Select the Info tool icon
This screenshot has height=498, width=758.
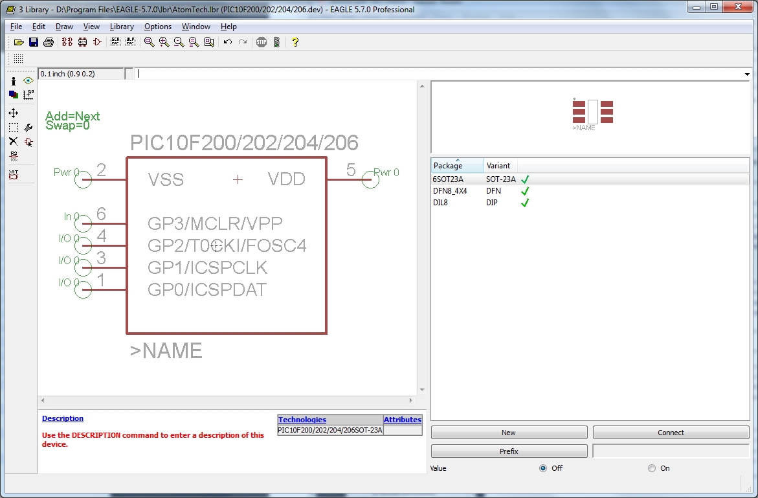pyautogui.click(x=14, y=81)
